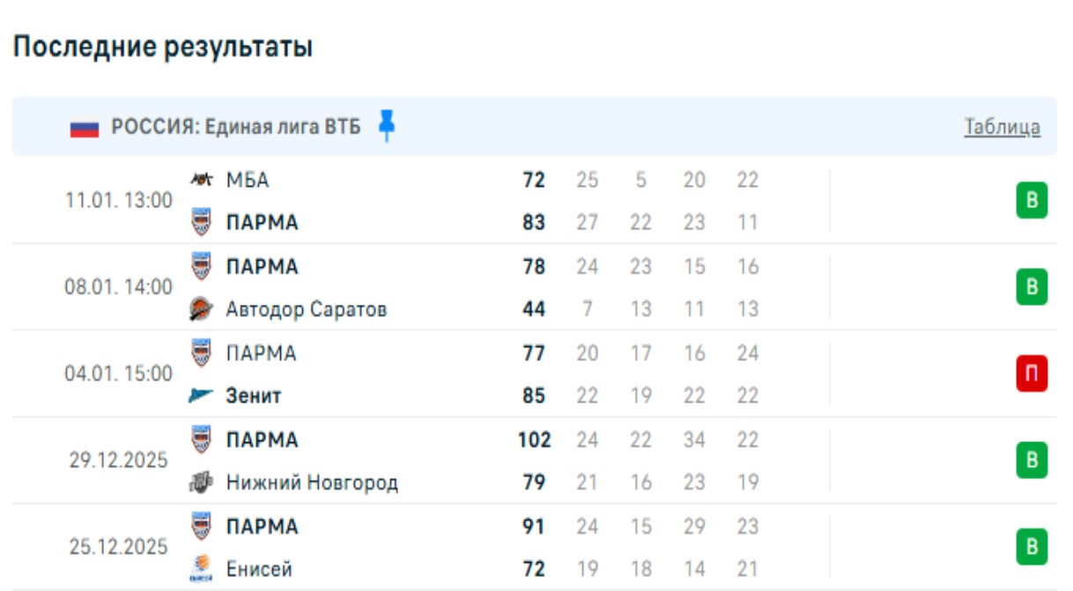Click the МБА team logo

tap(202, 180)
